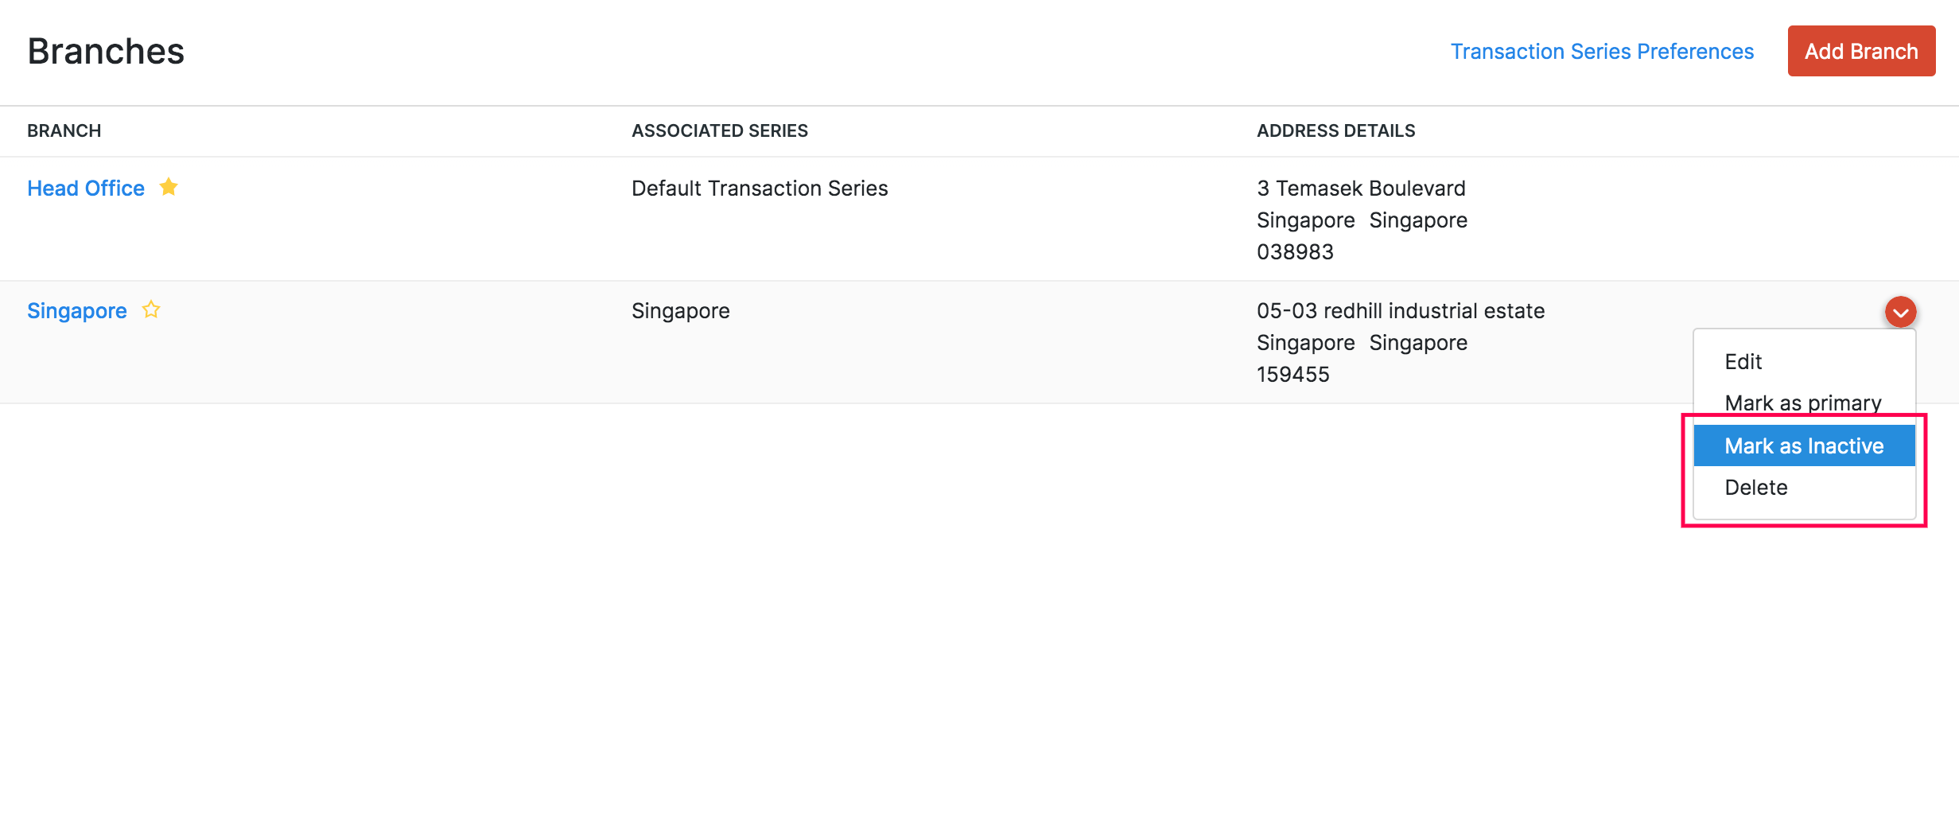Viewport: 1959px width, 817px height.
Task: Click the Branches page heading
Action: click(x=106, y=52)
